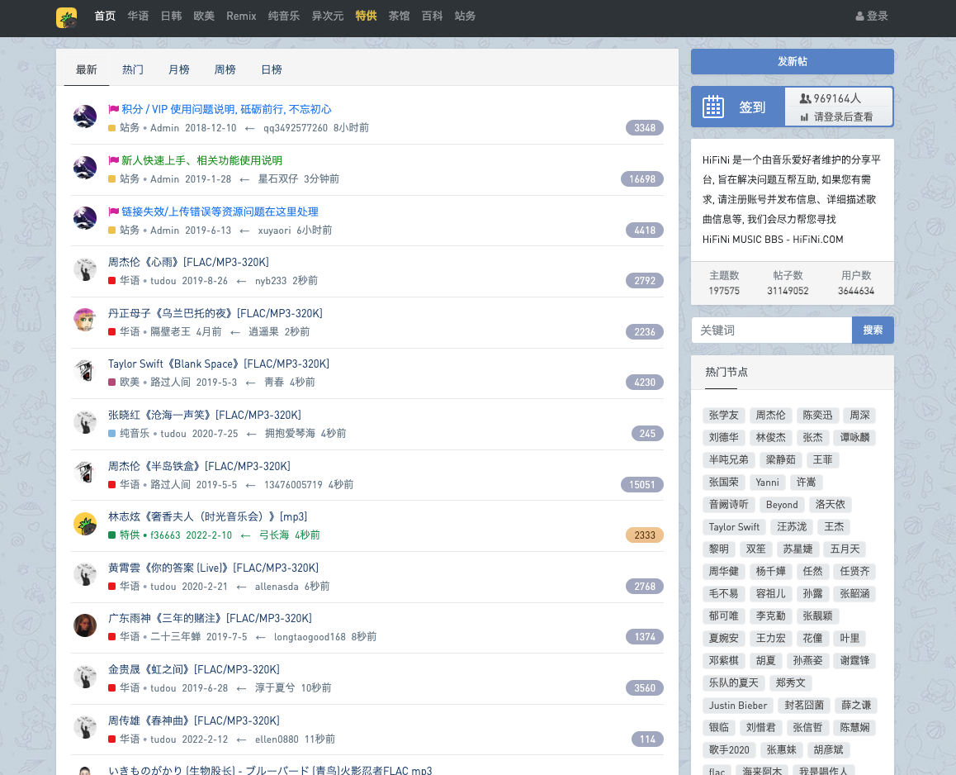
Task: Open the 华语 navigation menu
Action: click(138, 16)
